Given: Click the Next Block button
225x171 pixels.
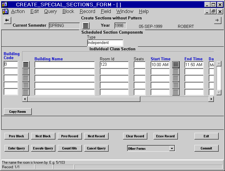Looking at the screenshot, I should (43, 136).
